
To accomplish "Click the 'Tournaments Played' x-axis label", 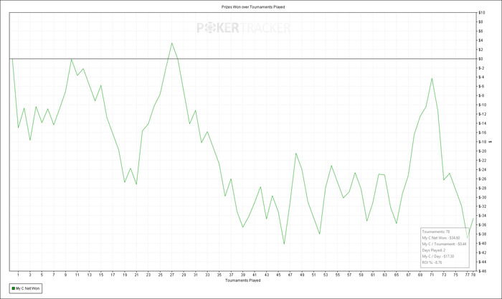I will pyautogui.click(x=242, y=280).
